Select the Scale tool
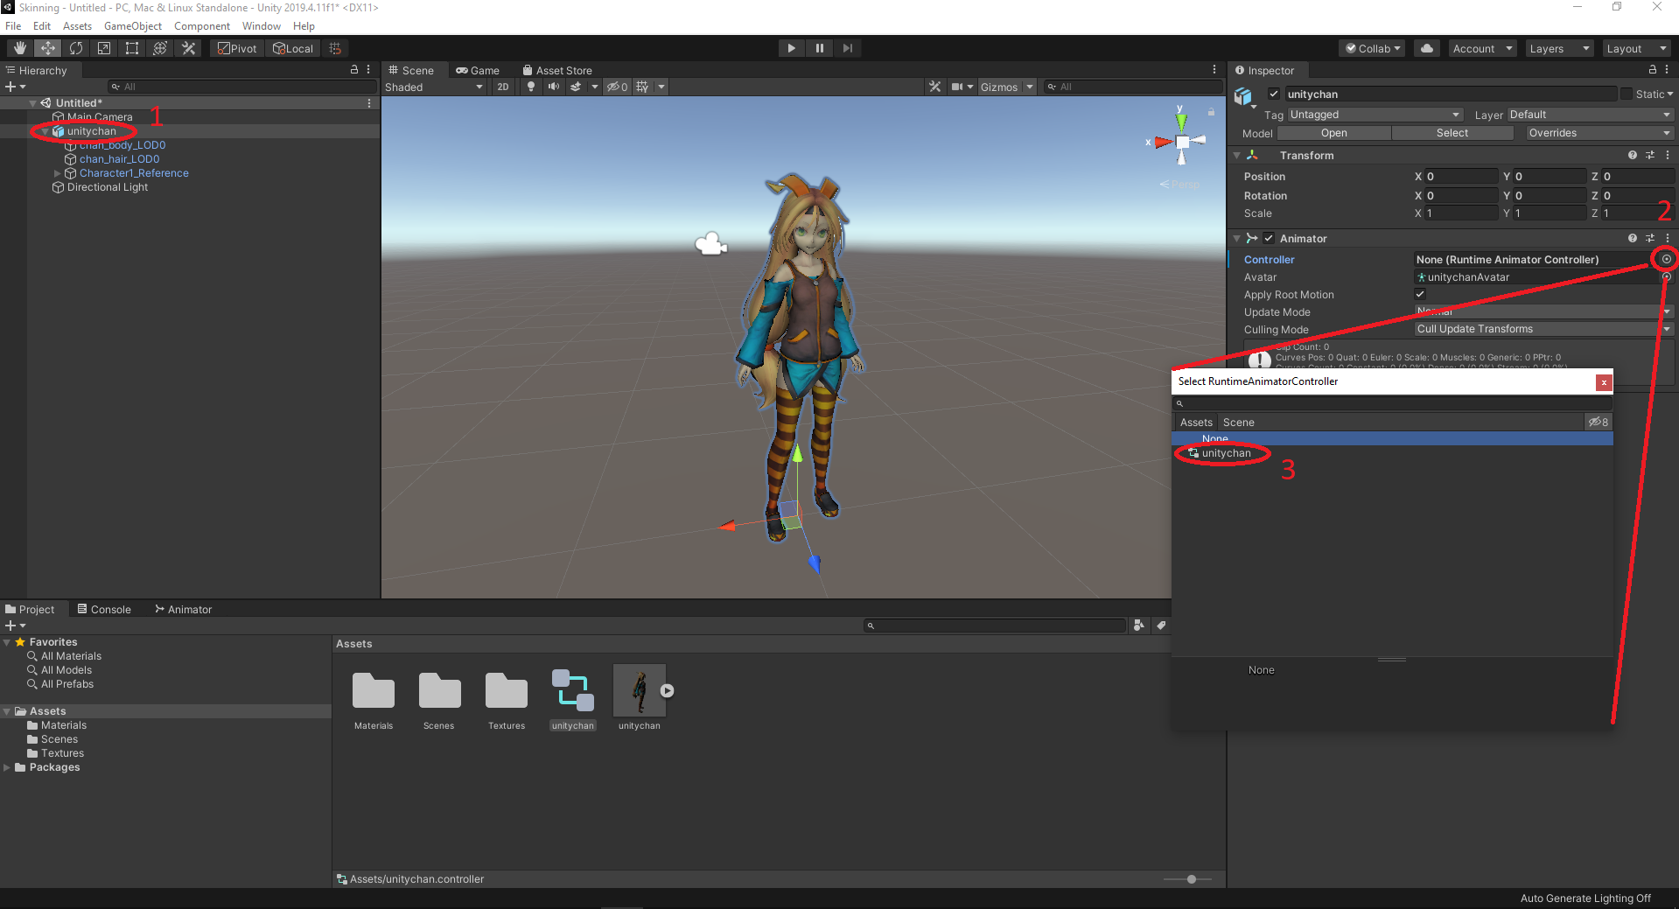The height and width of the screenshot is (909, 1679). click(103, 48)
